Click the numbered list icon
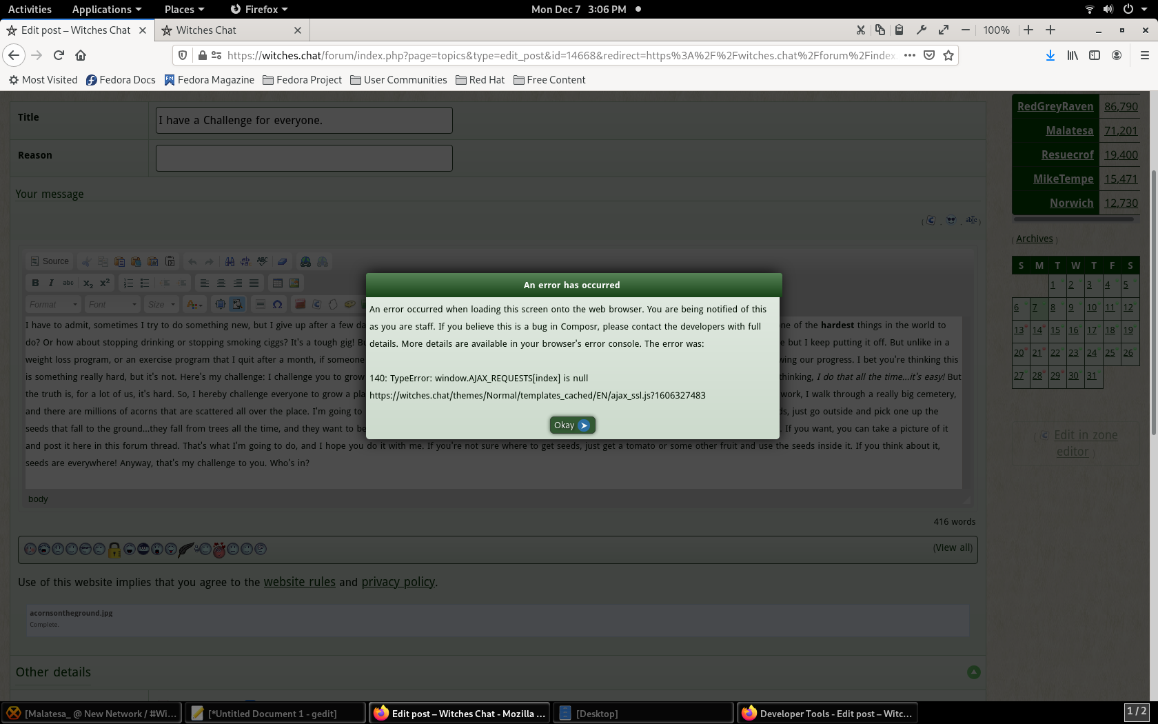 click(128, 283)
